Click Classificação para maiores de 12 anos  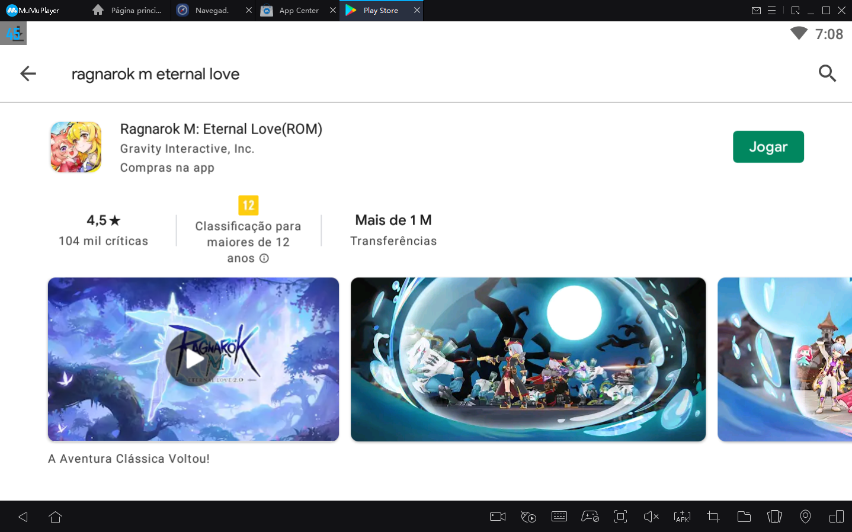click(x=248, y=242)
